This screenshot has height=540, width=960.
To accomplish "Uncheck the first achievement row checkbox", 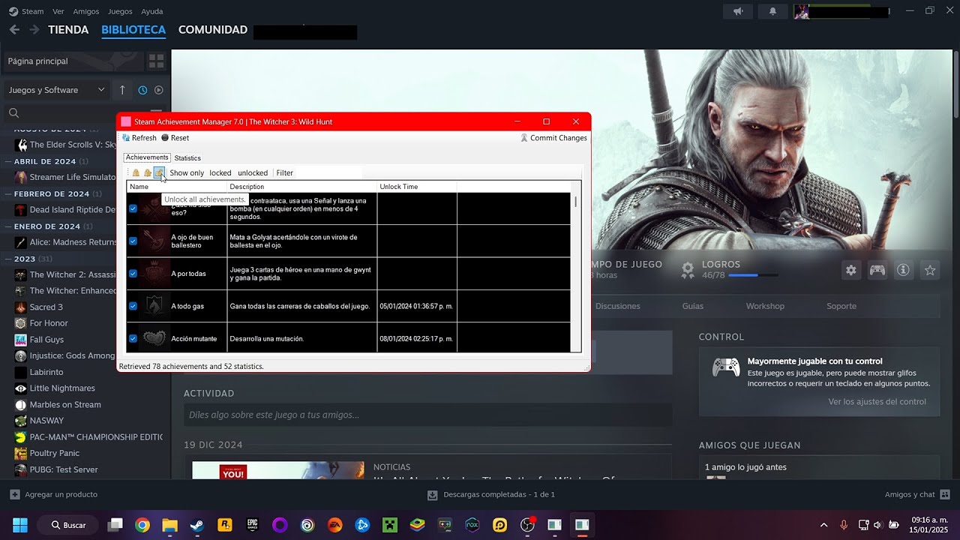I will point(133,208).
